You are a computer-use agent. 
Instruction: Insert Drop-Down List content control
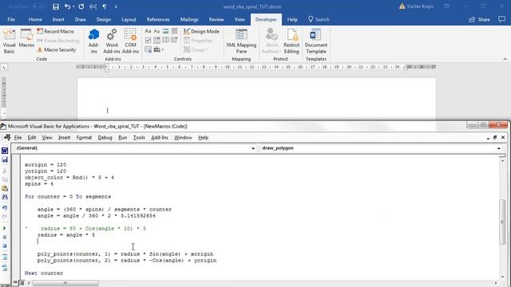165,41
